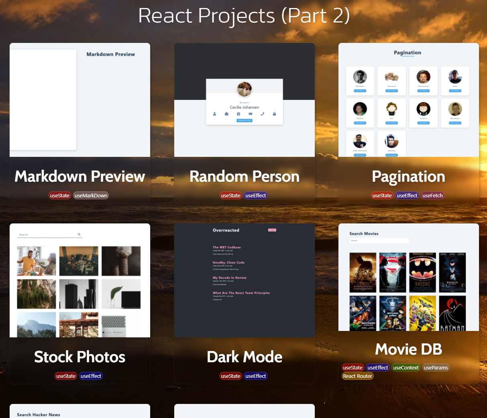
Task: Select useState tag under Stock Photos
Action: point(66,376)
